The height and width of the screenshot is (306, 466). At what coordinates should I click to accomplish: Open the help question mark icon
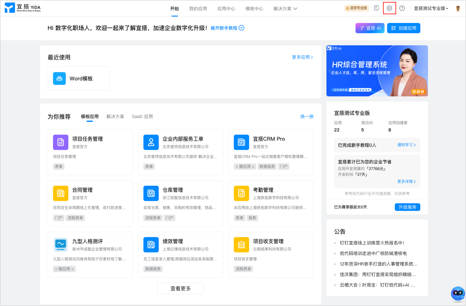tap(402, 8)
